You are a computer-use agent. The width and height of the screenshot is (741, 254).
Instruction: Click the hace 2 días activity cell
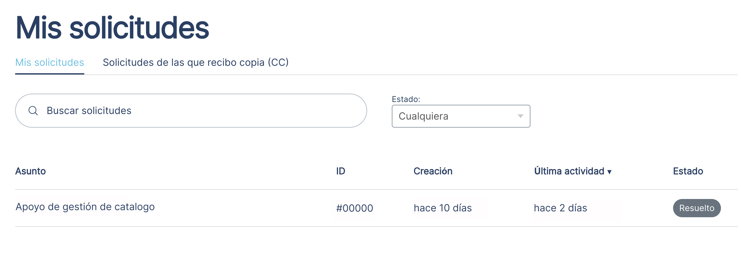[x=560, y=208]
